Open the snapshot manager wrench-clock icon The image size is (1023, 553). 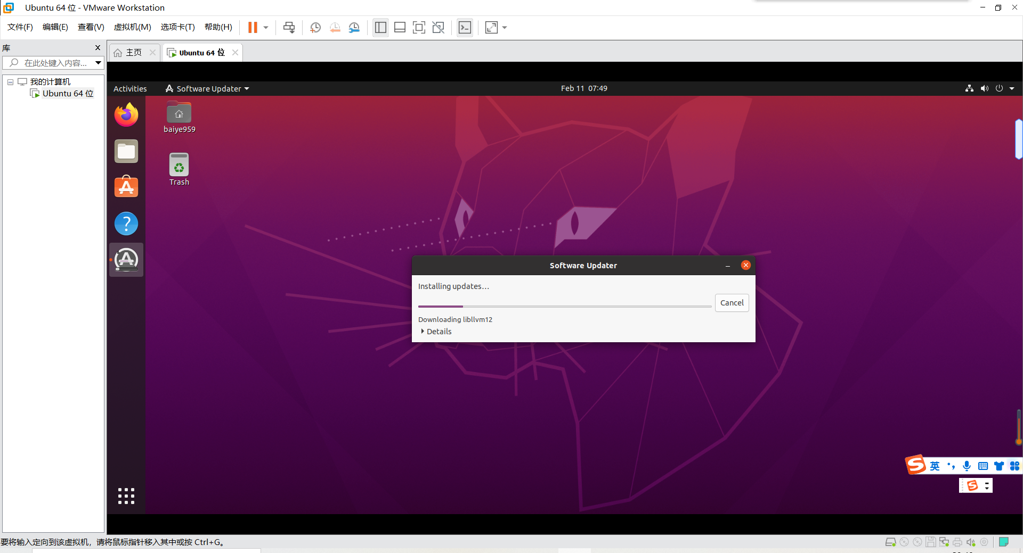[354, 27]
